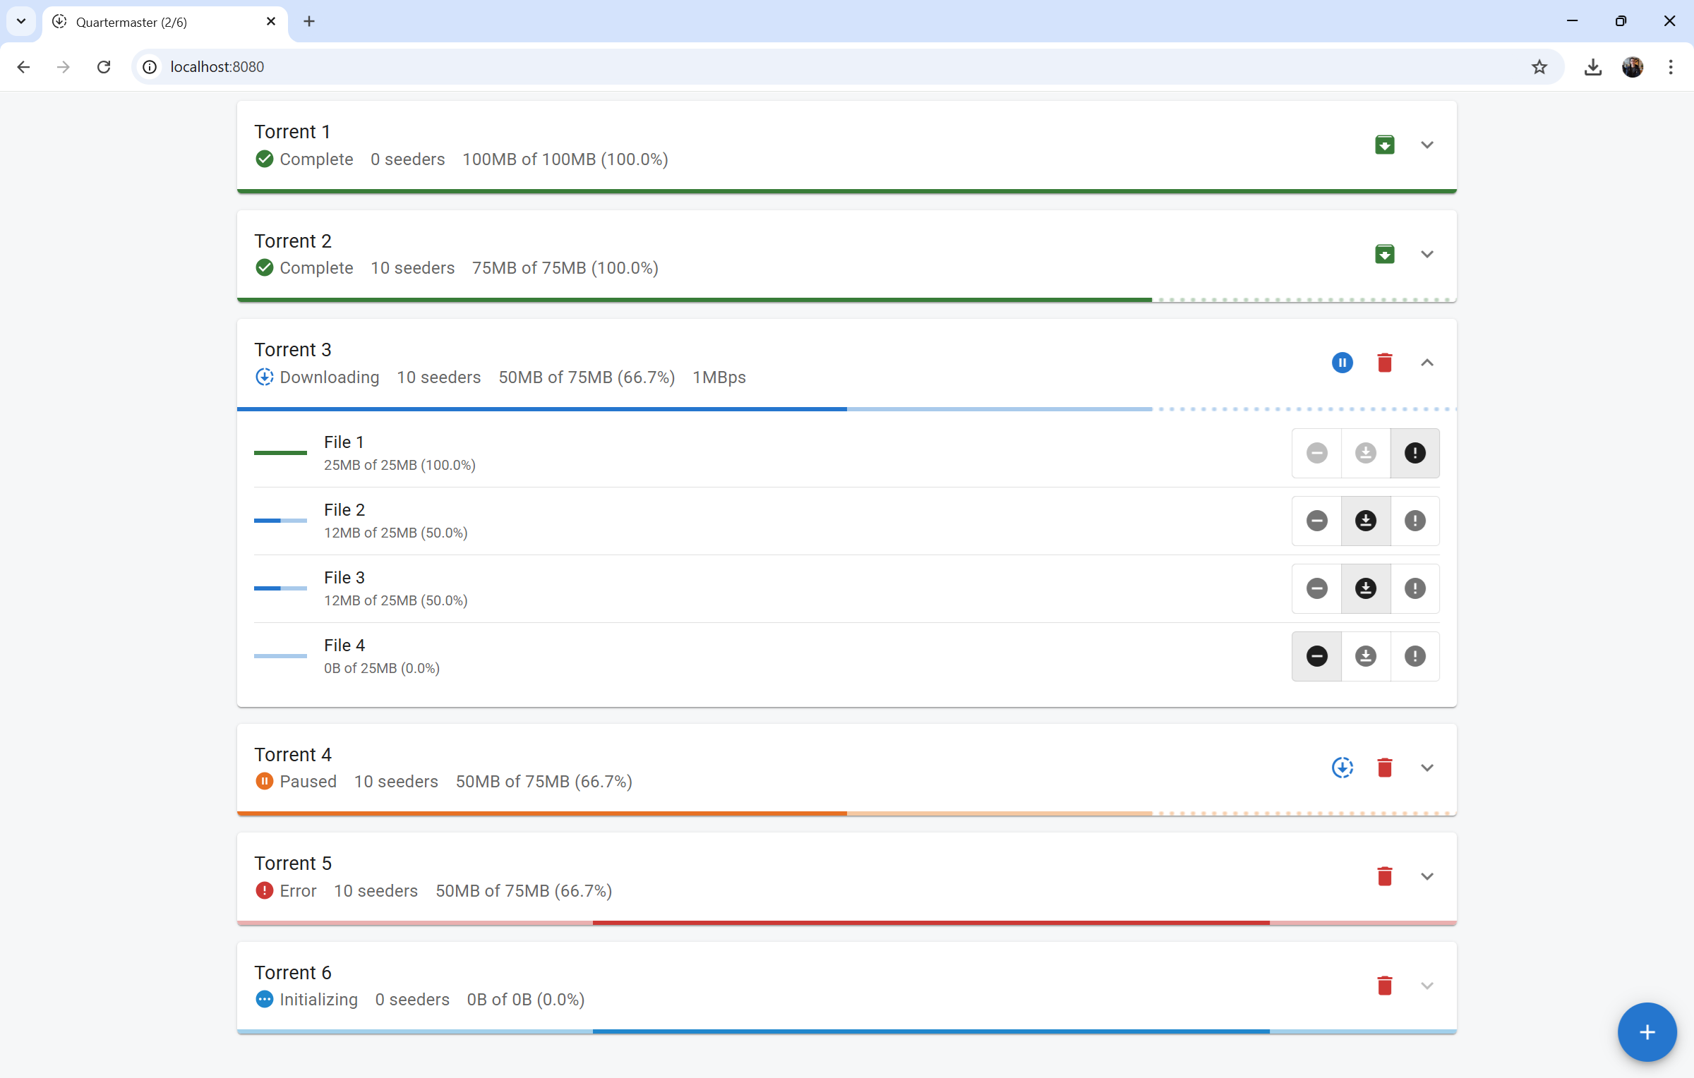This screenshot has width=1694, height=1078.
Task: Set File 4 to high priority
Action: [1414, 656]
